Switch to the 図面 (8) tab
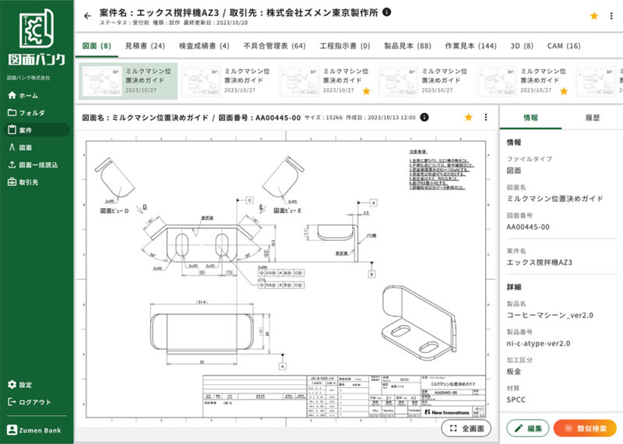The height and width of the screenshot is (444, 623). 97,46
